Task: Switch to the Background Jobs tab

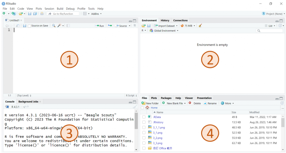Action: coord(28,102)
